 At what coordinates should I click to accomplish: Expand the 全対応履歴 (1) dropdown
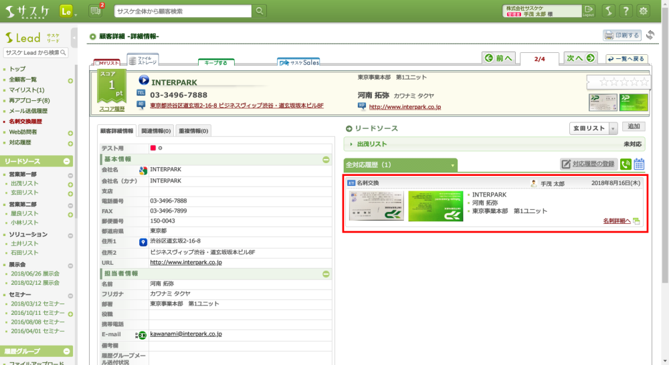coord(453,164)
